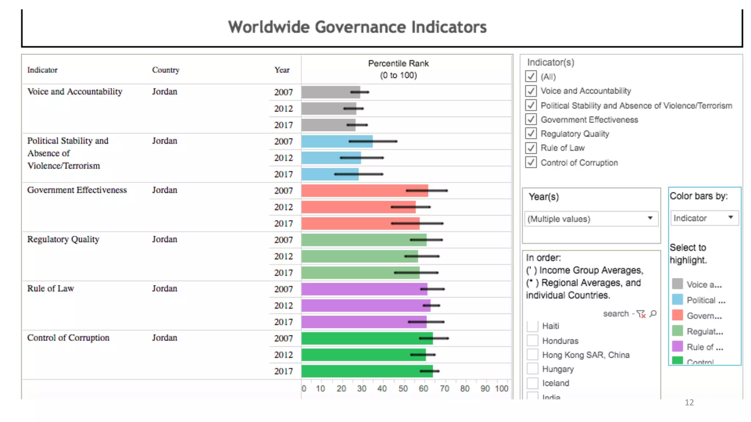Check the Honduras country checkbox
The height and width of the screenshot is (422, 751).
(x=532, y=340)
